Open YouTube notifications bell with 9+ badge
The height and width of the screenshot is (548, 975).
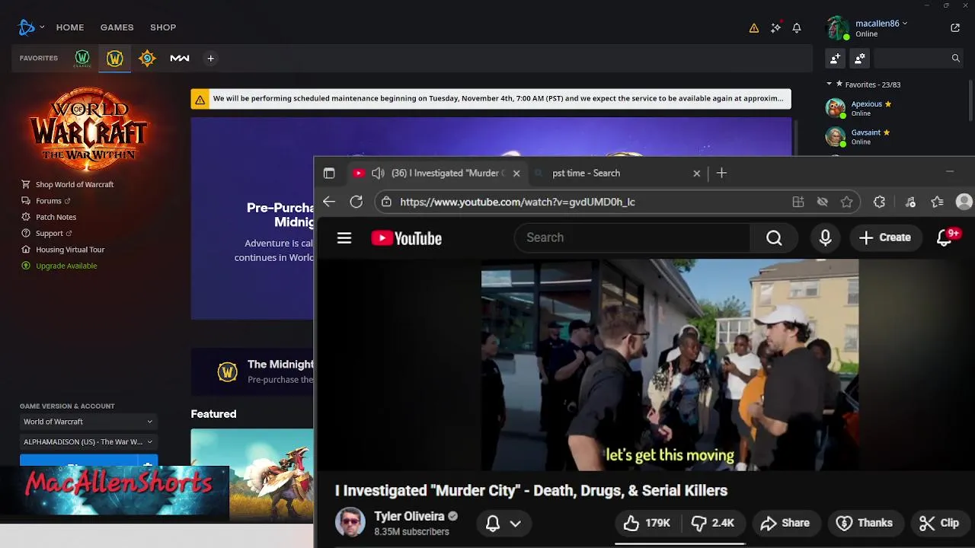(946, 238)
